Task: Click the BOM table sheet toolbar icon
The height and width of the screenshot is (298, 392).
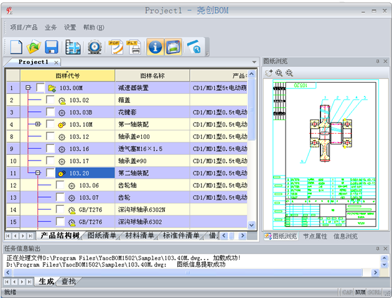Action: pos(73,47)
